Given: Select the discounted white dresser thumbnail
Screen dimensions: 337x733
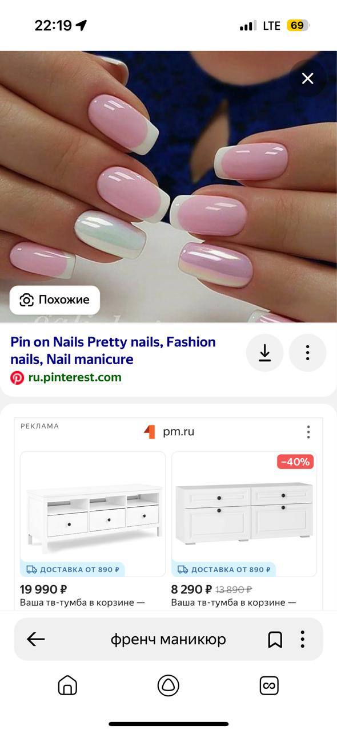Looking at the screenshot, I should coord(244,514).
